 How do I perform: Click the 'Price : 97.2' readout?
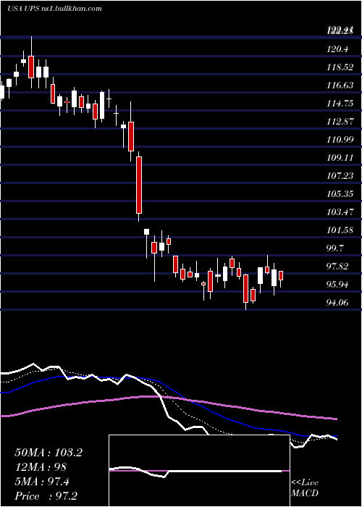tap(46, 496)
